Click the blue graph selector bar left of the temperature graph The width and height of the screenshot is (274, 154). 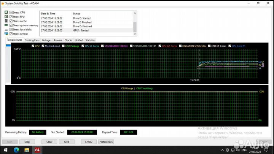coord(8,45)
